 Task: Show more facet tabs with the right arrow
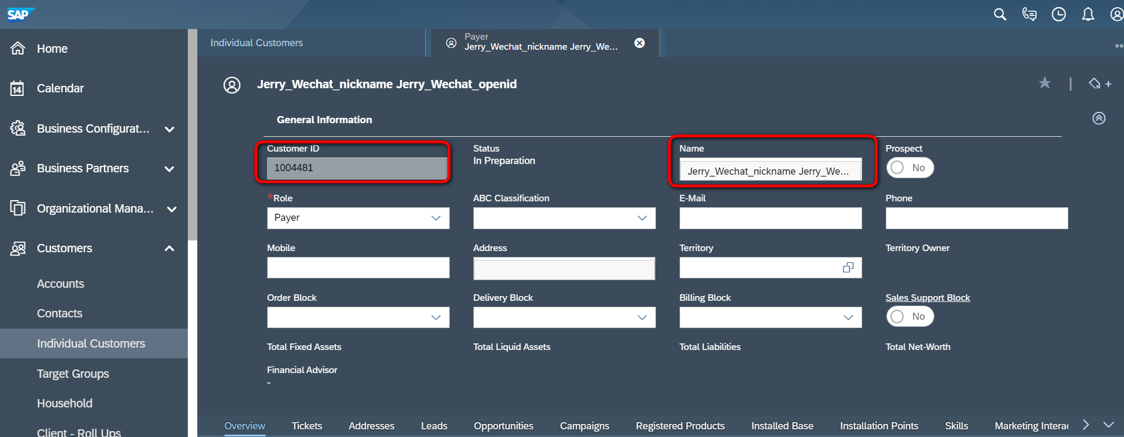(x=1085, y=425)
